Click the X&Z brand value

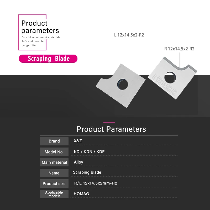[x=78, y=141]
